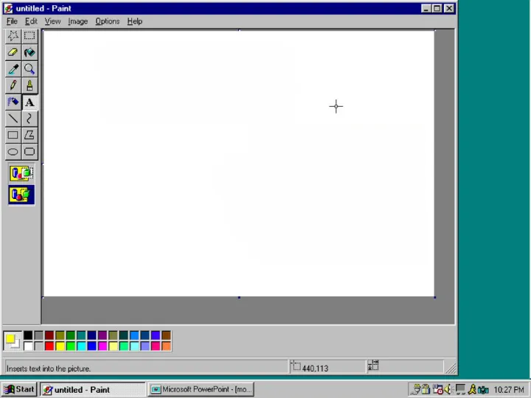Select the Ellipse shape tool
The image size is (531, 398).
13,152
